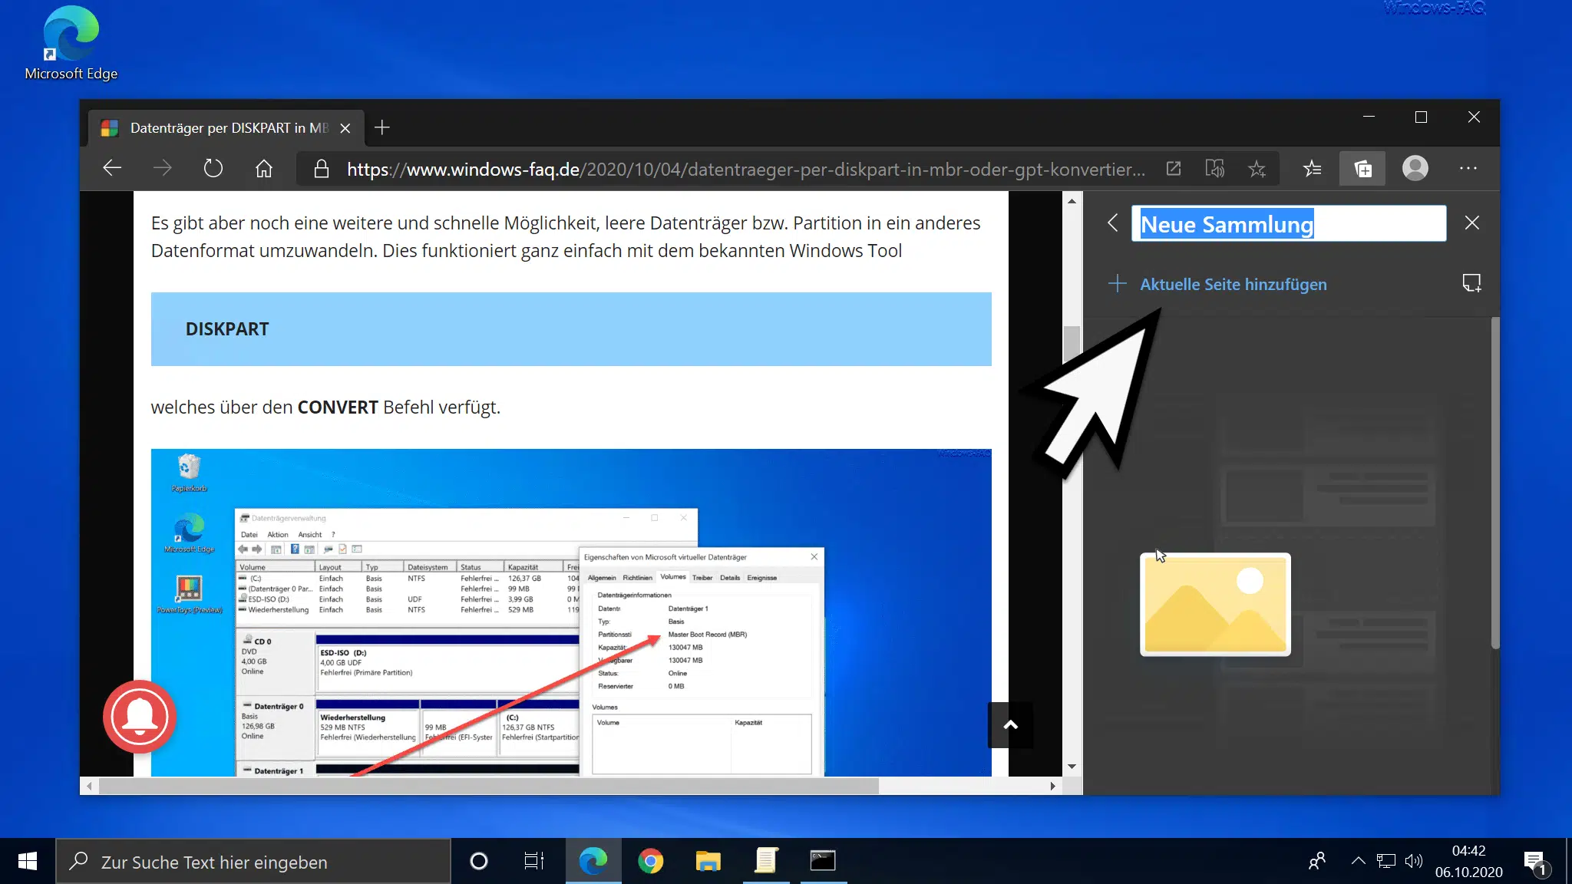Open the Microsoft Edge desktop shortcut
This screenshot has height=884, width=1572.
(71, 43)
